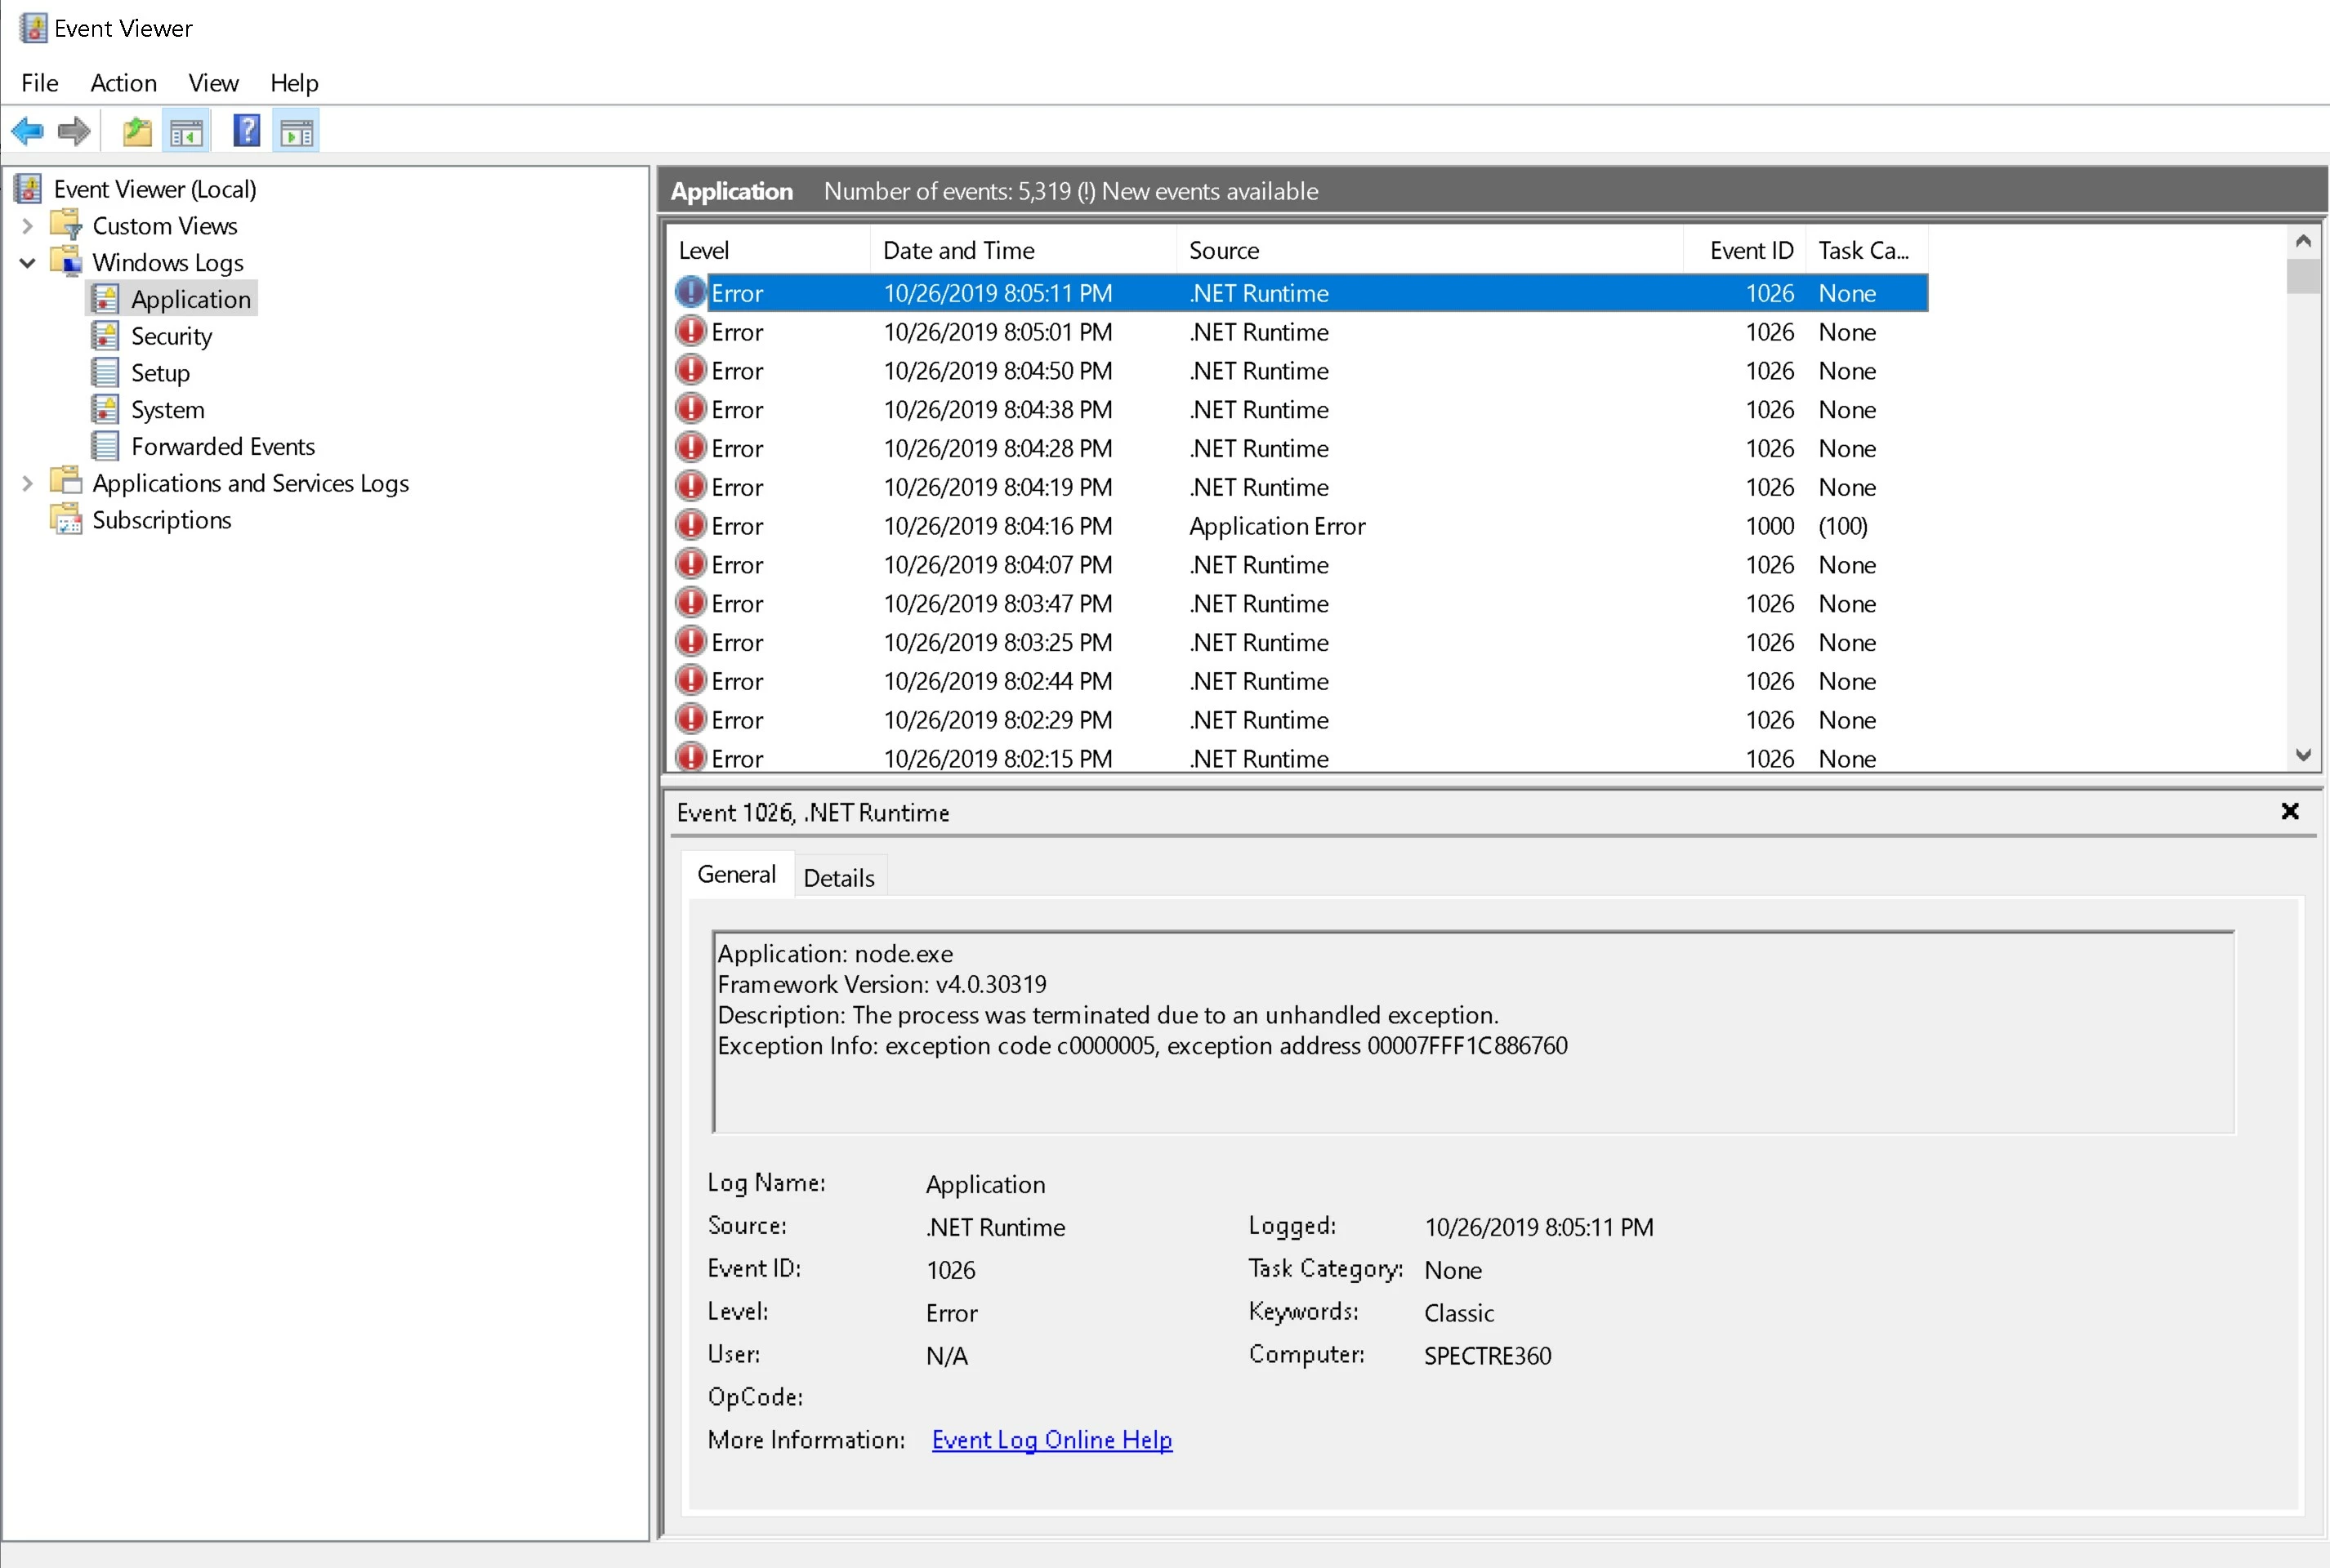Screen dimensions: 2330x1568
Task: Select the Security log in tree
Action: point(171,336)
